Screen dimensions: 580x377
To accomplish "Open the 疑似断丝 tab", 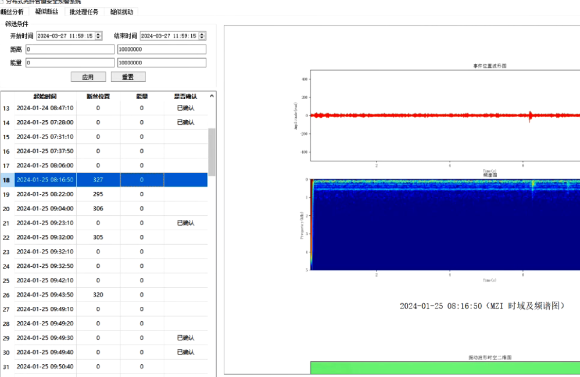I will pyautogui.click(x=47, y=12).
